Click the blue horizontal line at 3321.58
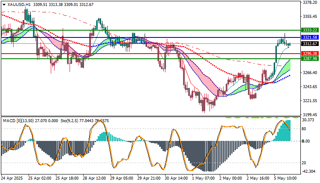 click(x=151, y=37)
